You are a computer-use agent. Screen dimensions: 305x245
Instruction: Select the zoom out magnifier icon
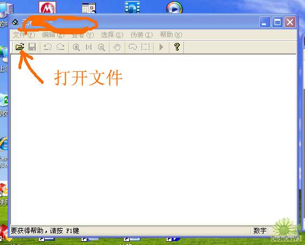click(x=101, y=47)
